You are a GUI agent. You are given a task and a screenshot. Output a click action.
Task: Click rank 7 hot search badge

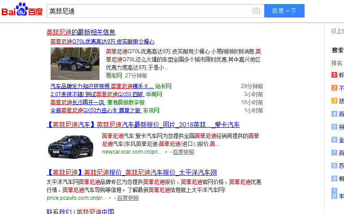(334, 152)
